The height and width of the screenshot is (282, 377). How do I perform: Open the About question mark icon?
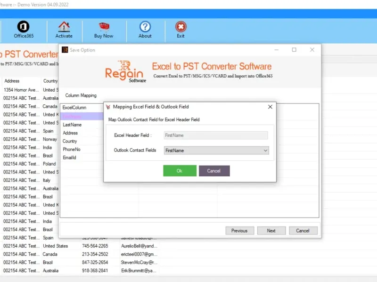(x=145, y=27)
